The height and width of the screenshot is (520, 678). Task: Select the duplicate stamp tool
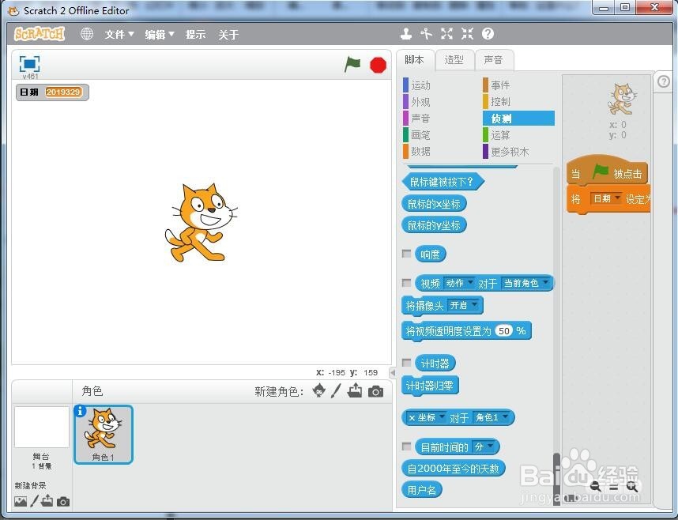[x=405, y=34]
